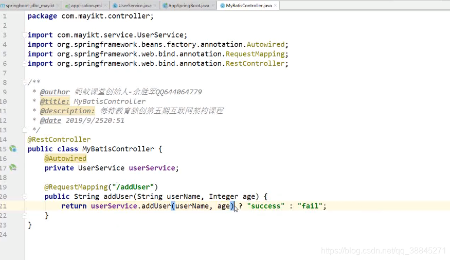Collapse the addUser method at line 20

point(25,197)
